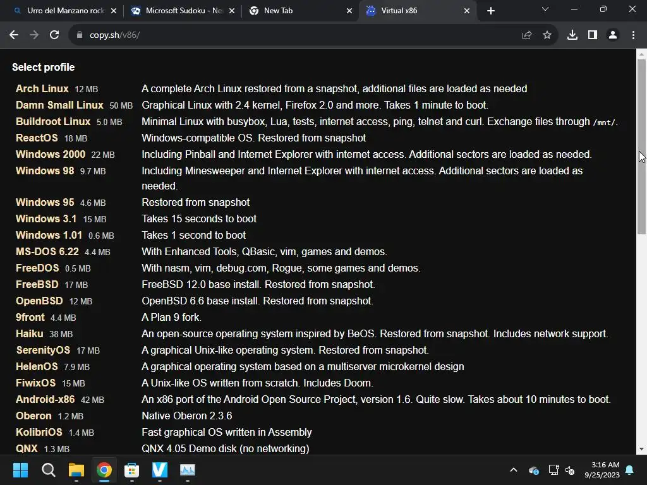Open the FreeDOS profile
Screen dimensions: 647x485
pyautogui.click(x=37, y=268)
